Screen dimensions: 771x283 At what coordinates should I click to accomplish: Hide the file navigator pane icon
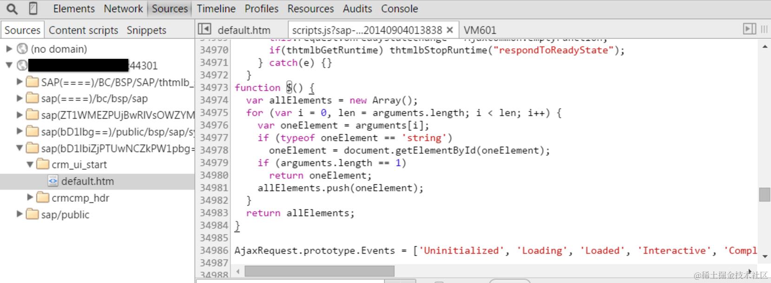click(204, 29)
